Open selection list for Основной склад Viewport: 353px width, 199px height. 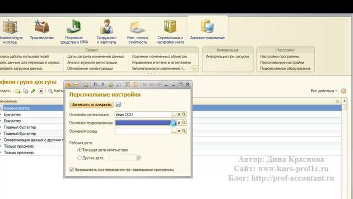click(174, 131)
